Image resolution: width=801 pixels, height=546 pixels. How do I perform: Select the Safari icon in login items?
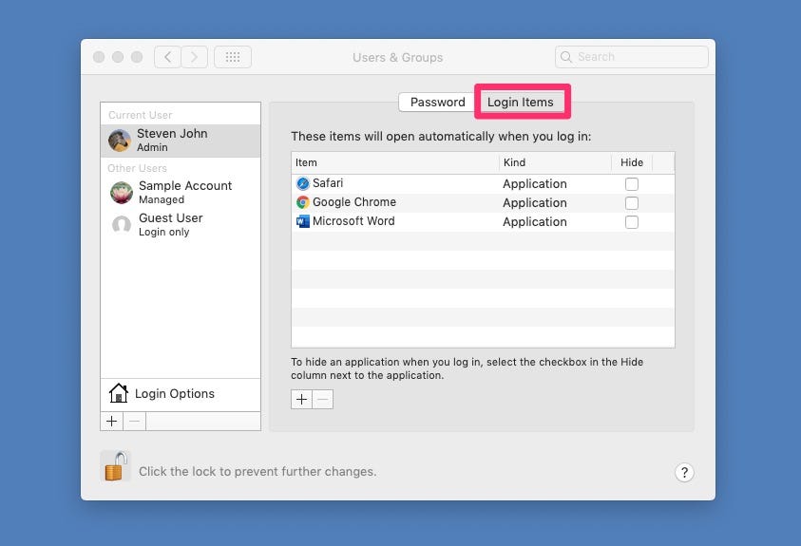[x=303, y=183]
